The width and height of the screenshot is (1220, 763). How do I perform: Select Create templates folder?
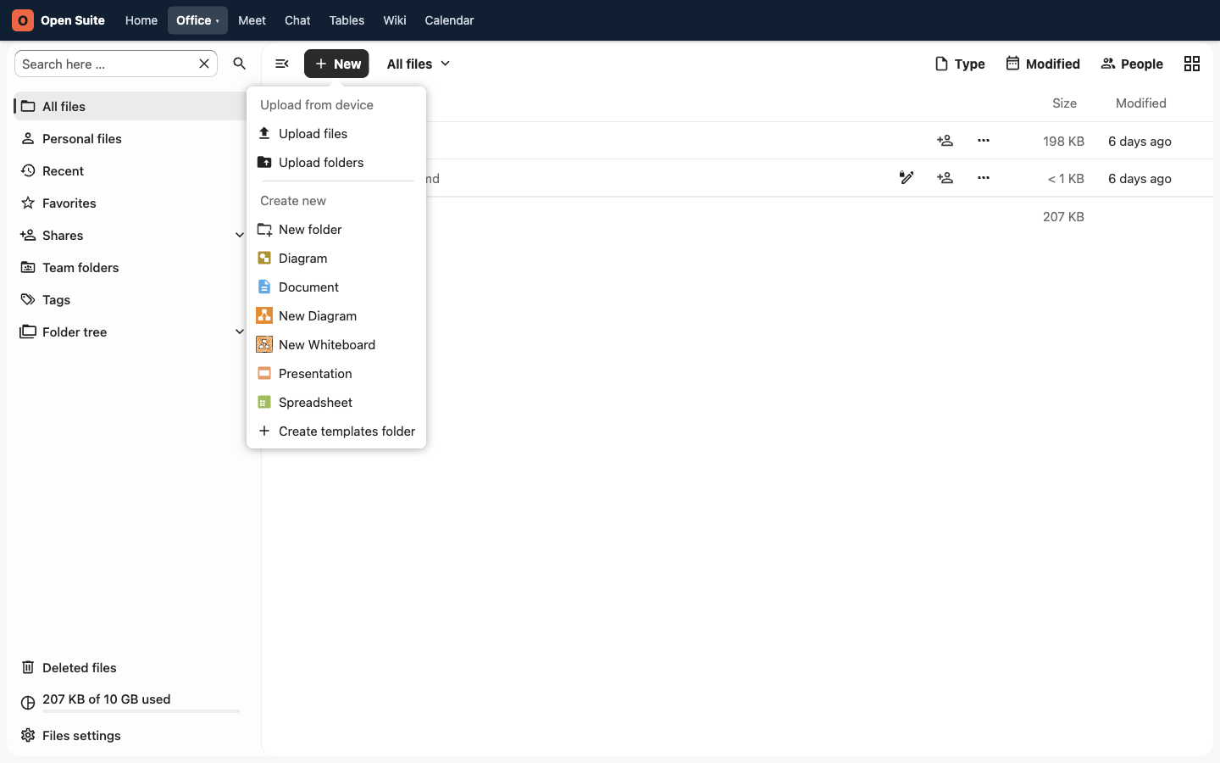point(336,432)
